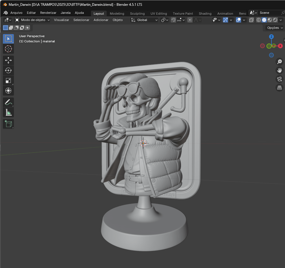Activate the Add Cube tool
The width and height of the screenshot is (285, 268).
(x=8, y=124)
